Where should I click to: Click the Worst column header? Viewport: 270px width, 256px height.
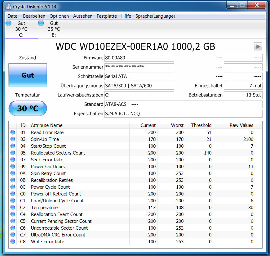click(171, 125)
